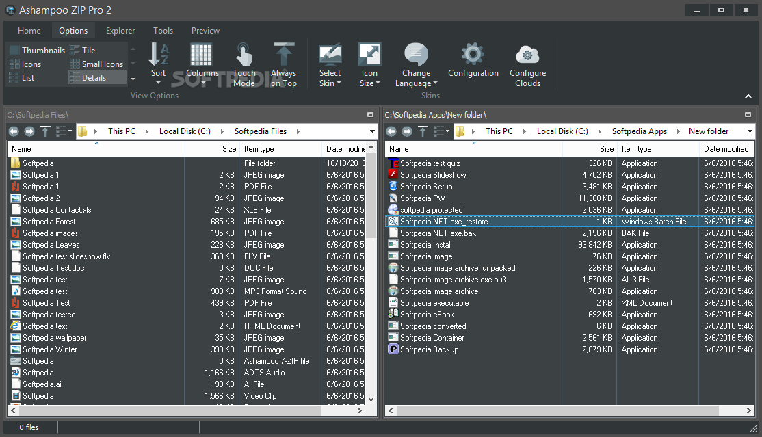The height and width of the screenshot is (437, 762).
Task: Click This PC in right breadcrumb
Action: (x=499, y=131)
